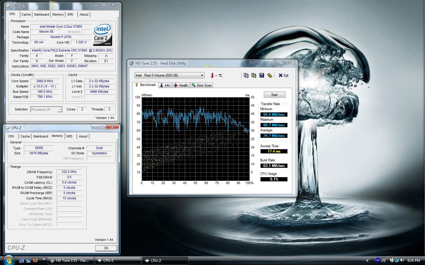Screen dimensions: 425x265
Task: Click the Average 74.7 MB/sec value
Action: [274, 136]
